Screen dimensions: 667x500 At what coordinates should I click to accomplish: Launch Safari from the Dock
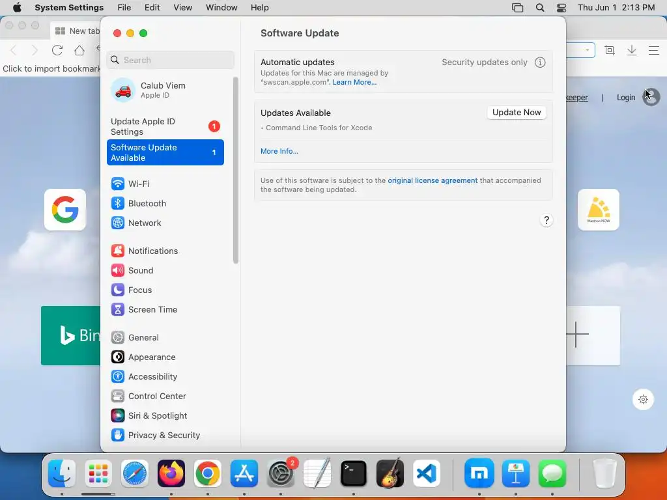(x=135, y=473)
